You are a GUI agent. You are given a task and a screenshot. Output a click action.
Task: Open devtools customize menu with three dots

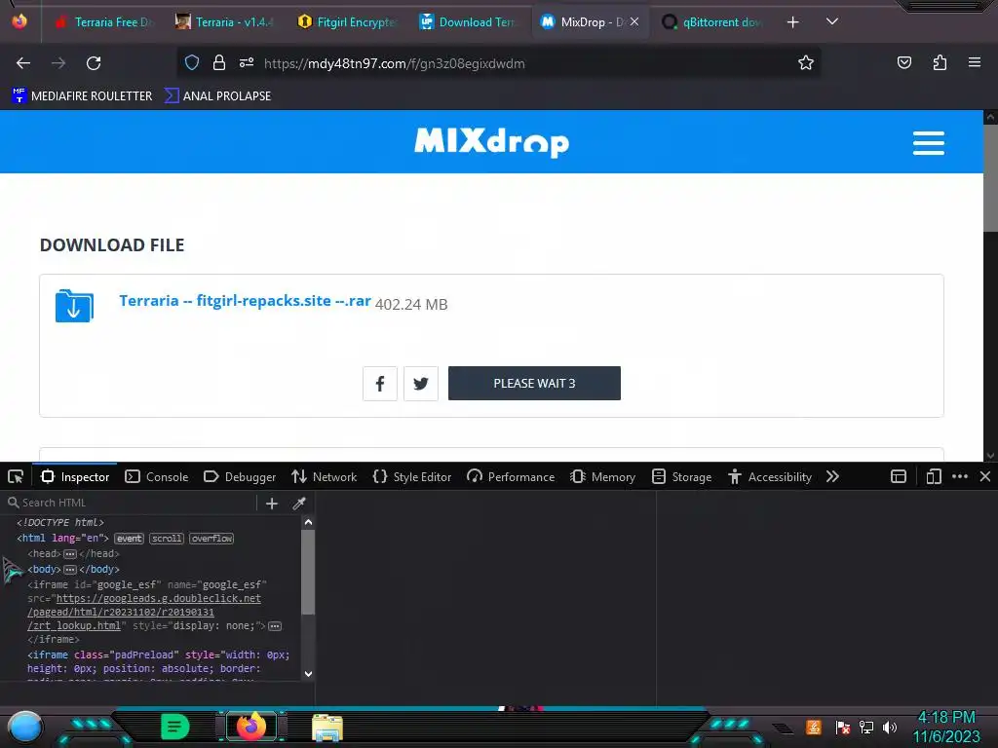pos(960,476)
